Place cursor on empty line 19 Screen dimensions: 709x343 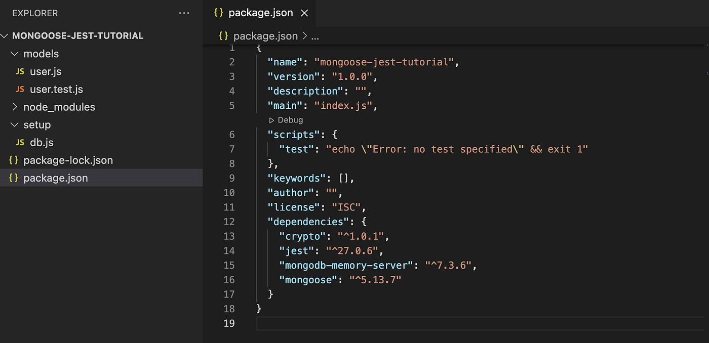[x=480, y=324]
